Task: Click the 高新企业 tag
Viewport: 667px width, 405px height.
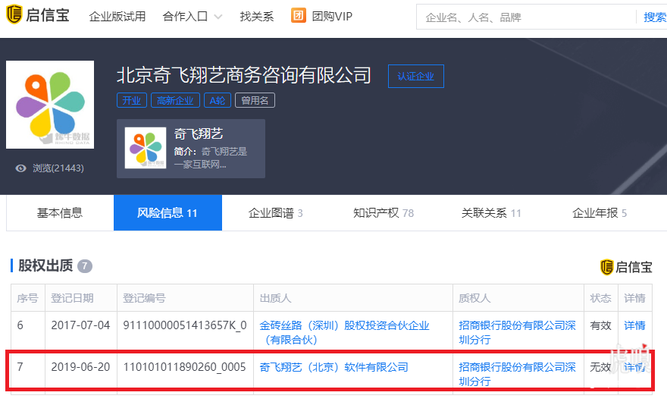Action: coord(175,101)
